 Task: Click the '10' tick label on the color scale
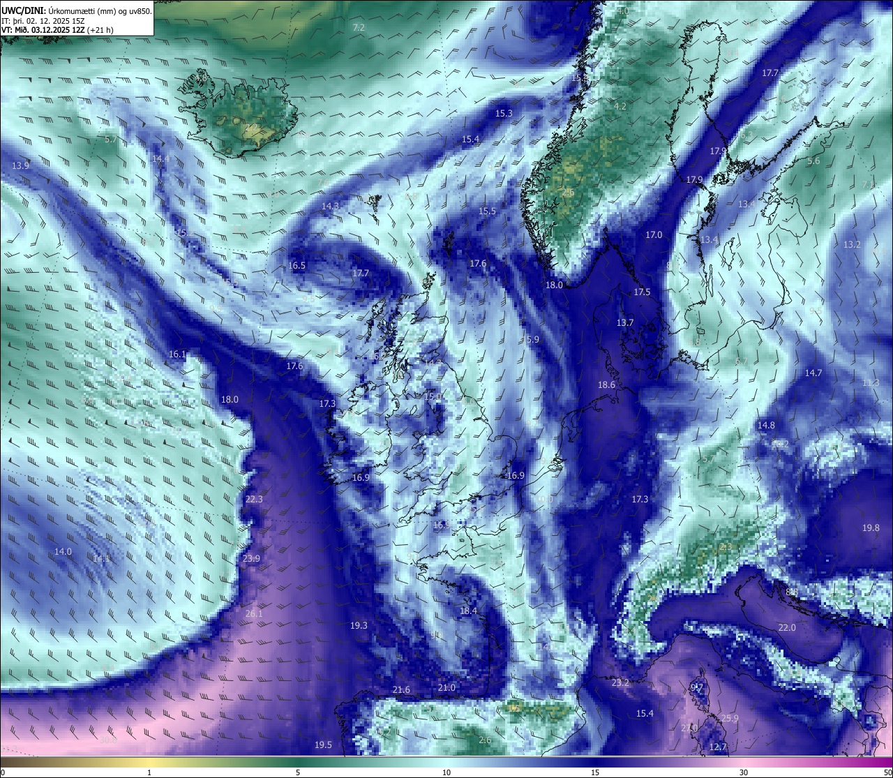coord(446,772)
